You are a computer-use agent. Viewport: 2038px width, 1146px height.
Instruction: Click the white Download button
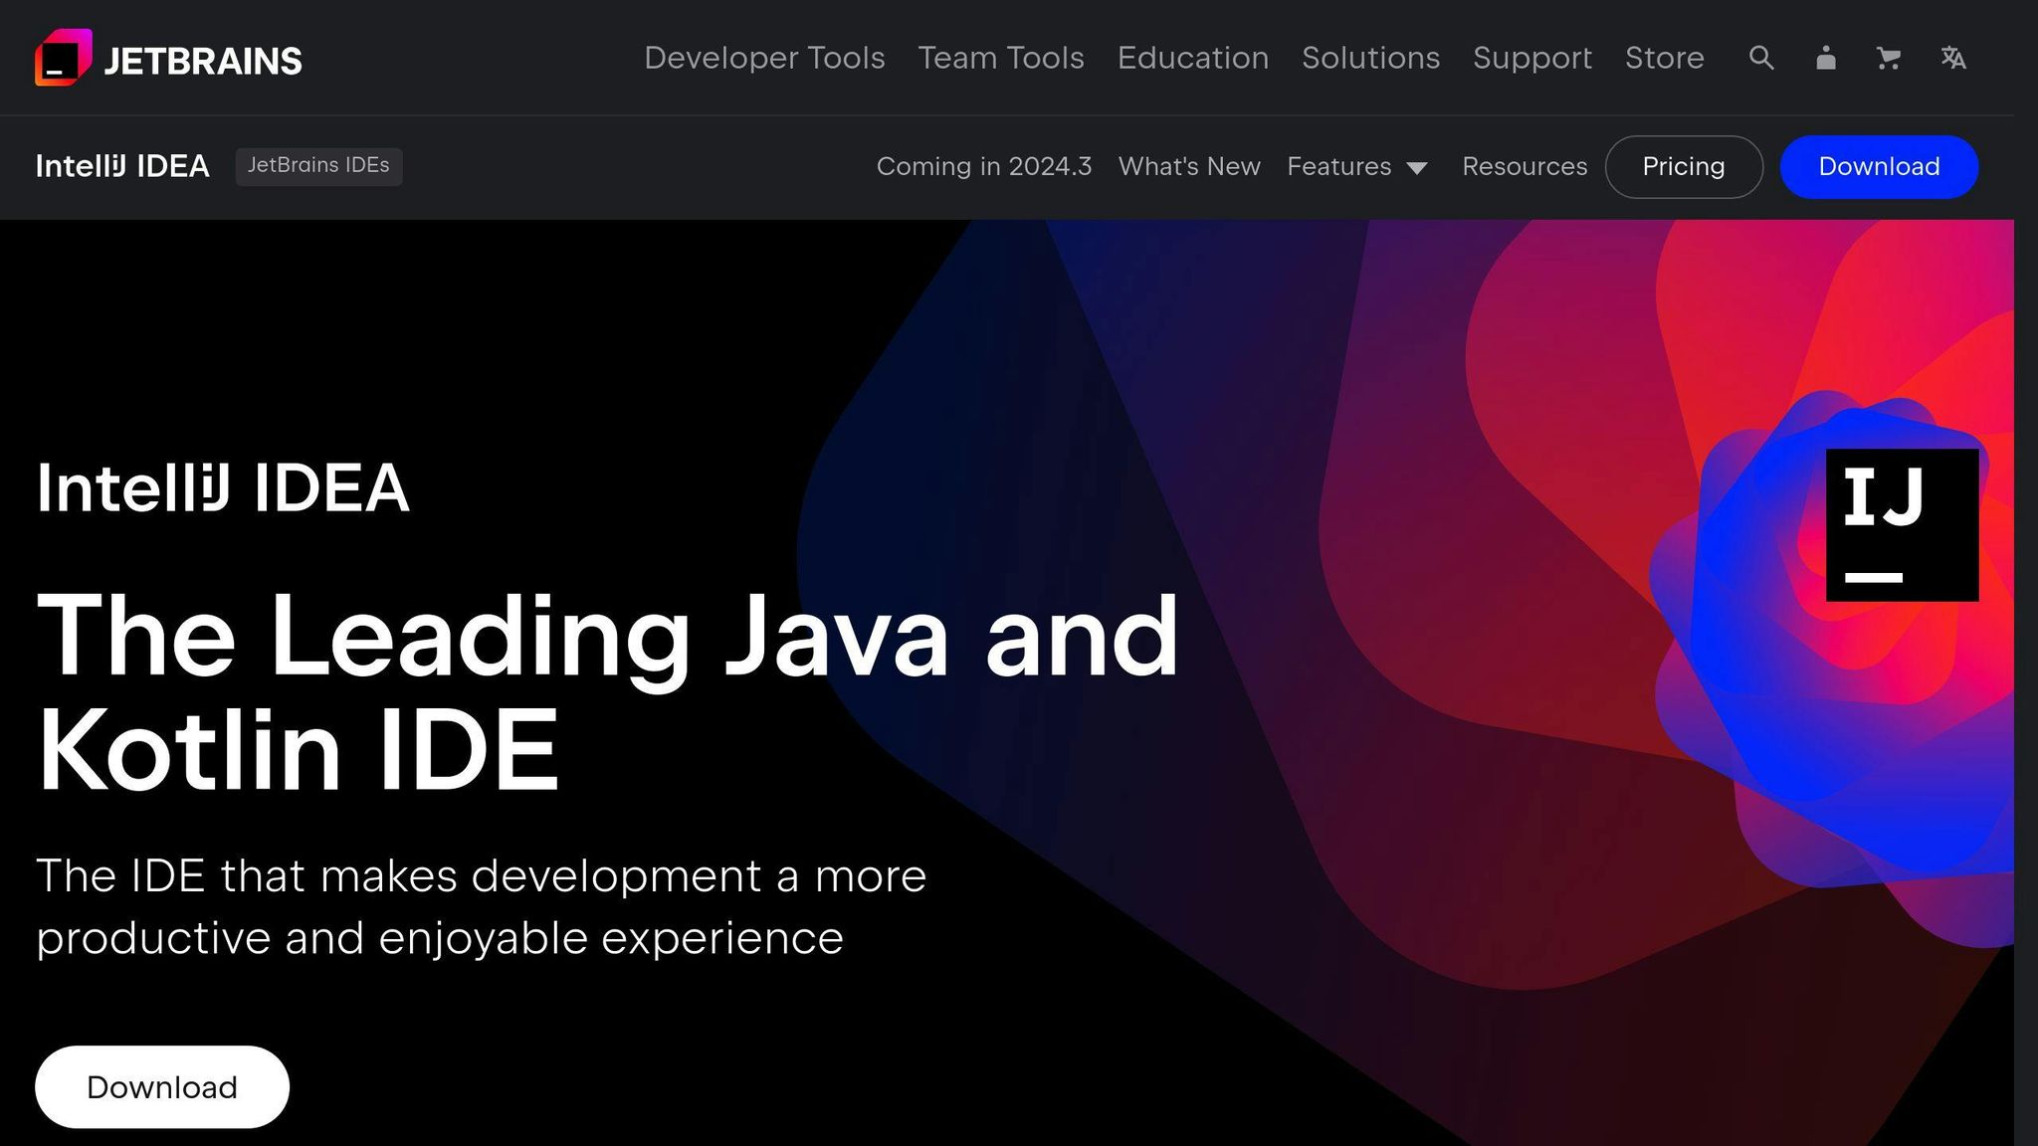click(x=162, y=1086)
